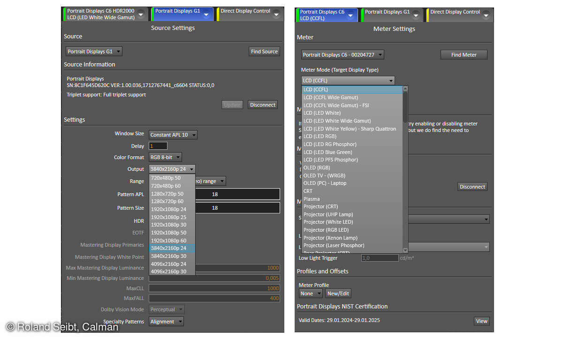Select LCD (LED RGB) meter mode
The width and height of the screenshot is (563, 337).
tap(352, 136)
